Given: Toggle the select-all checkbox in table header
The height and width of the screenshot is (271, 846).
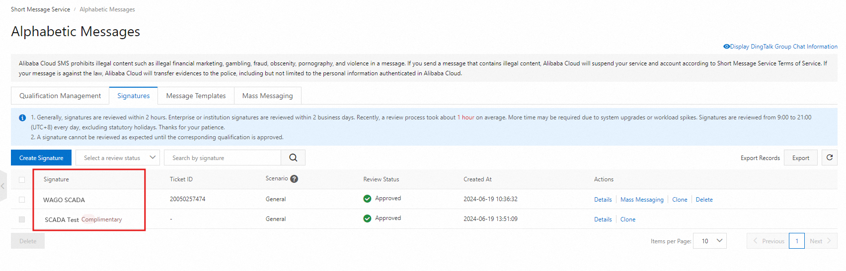Looking at the screenshot, I should 22,179.
